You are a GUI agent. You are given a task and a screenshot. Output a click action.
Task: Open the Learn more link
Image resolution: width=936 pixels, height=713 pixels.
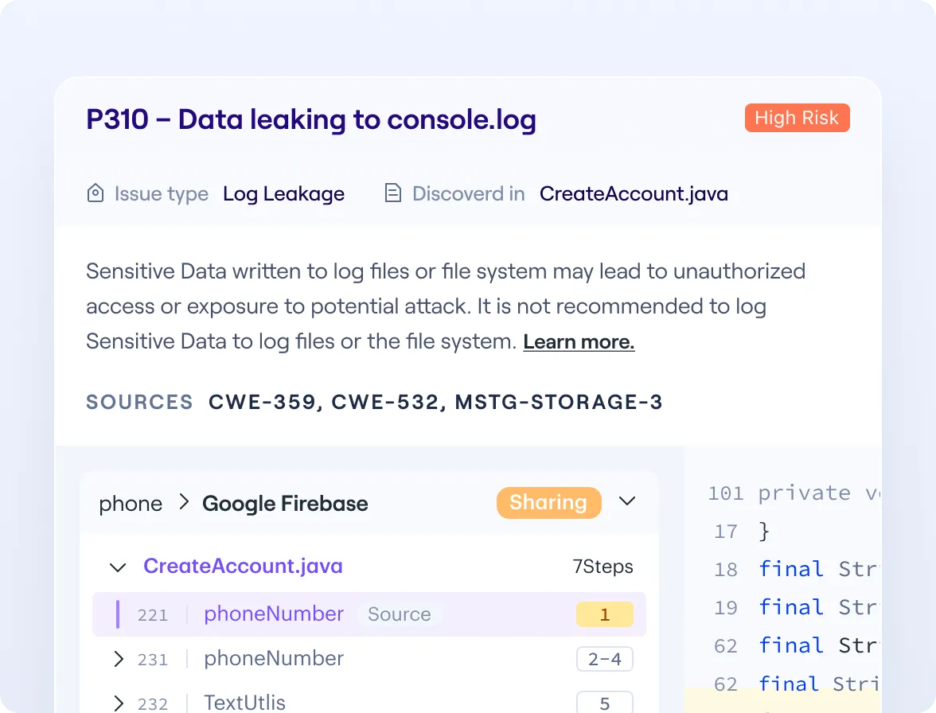click(x=579, y=341)
